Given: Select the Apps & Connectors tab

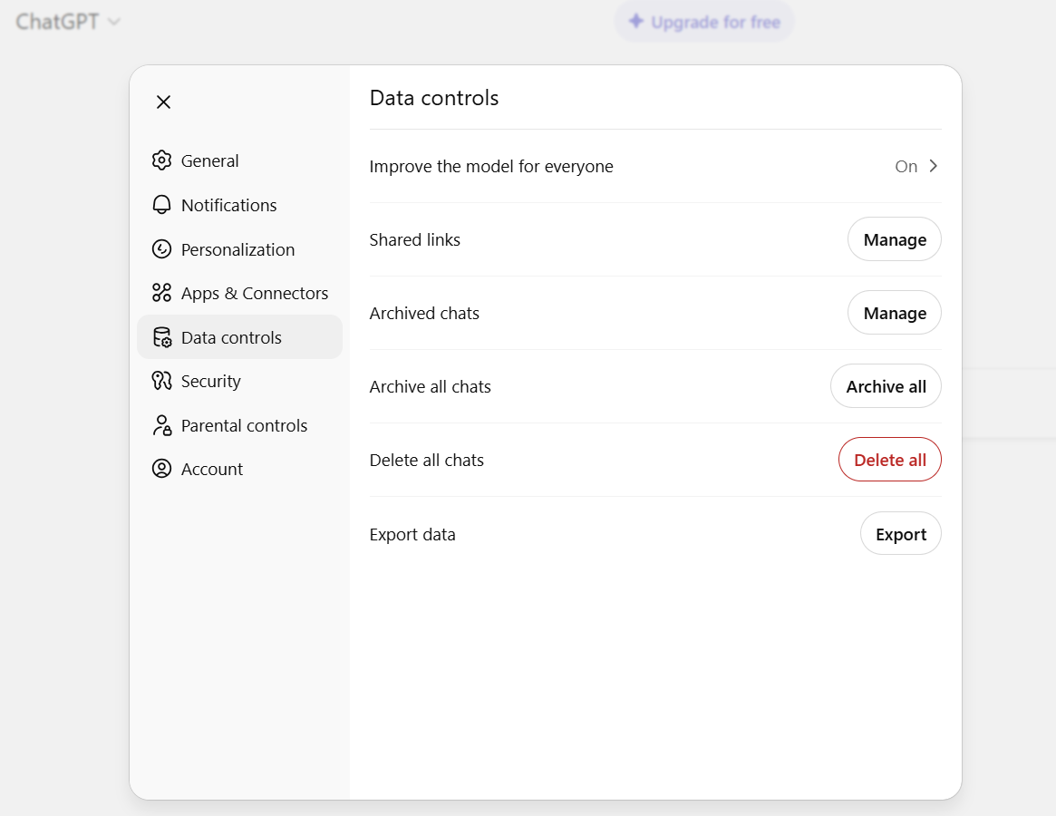Looking at the screenshot, I should click(240, 293).
